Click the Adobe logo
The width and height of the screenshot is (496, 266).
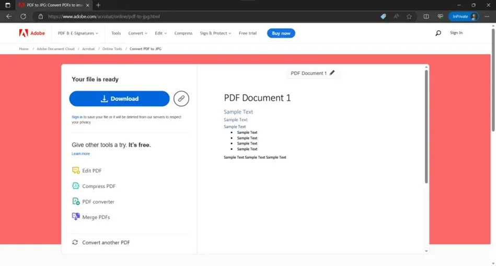point(32,33)
